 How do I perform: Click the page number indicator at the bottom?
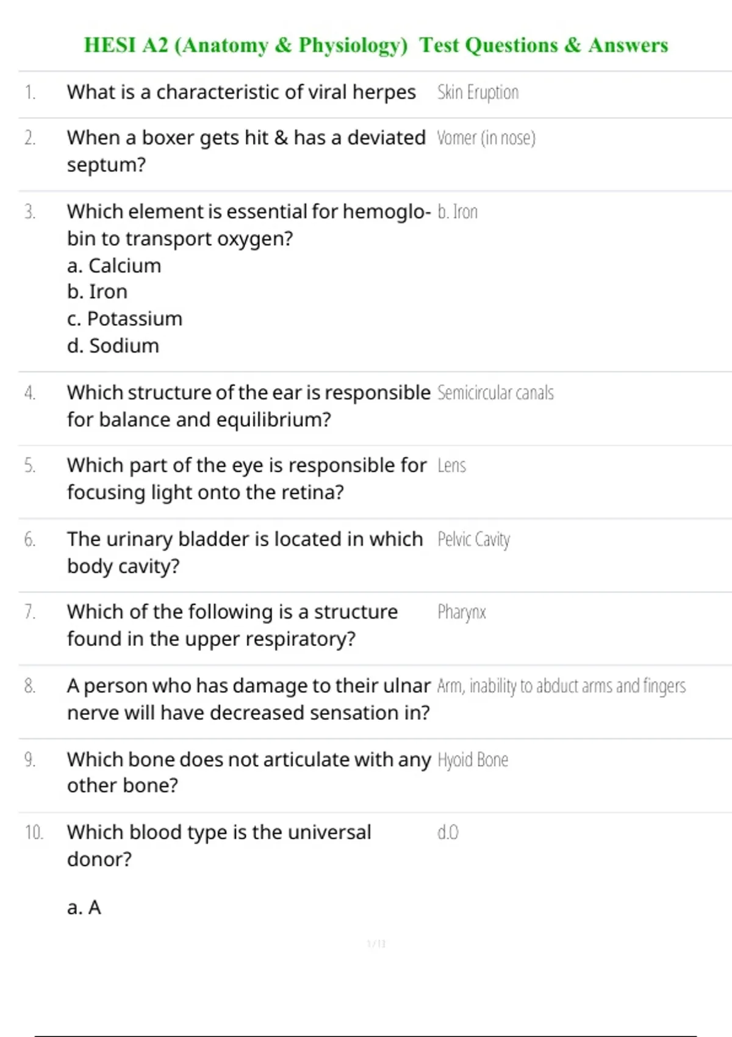(376, 944)
